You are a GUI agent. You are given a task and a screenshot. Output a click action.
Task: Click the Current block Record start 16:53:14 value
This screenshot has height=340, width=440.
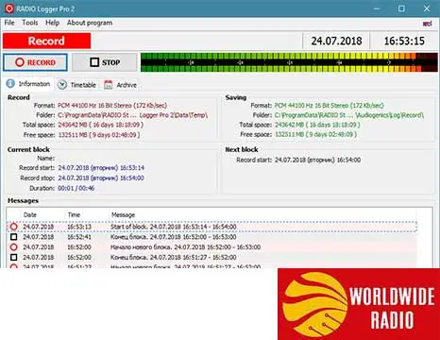(101, 168)
